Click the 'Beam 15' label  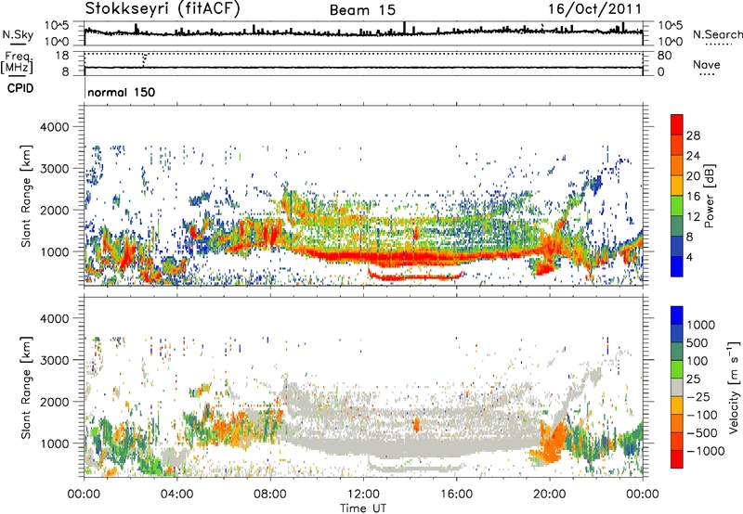[x=362, y=10]
